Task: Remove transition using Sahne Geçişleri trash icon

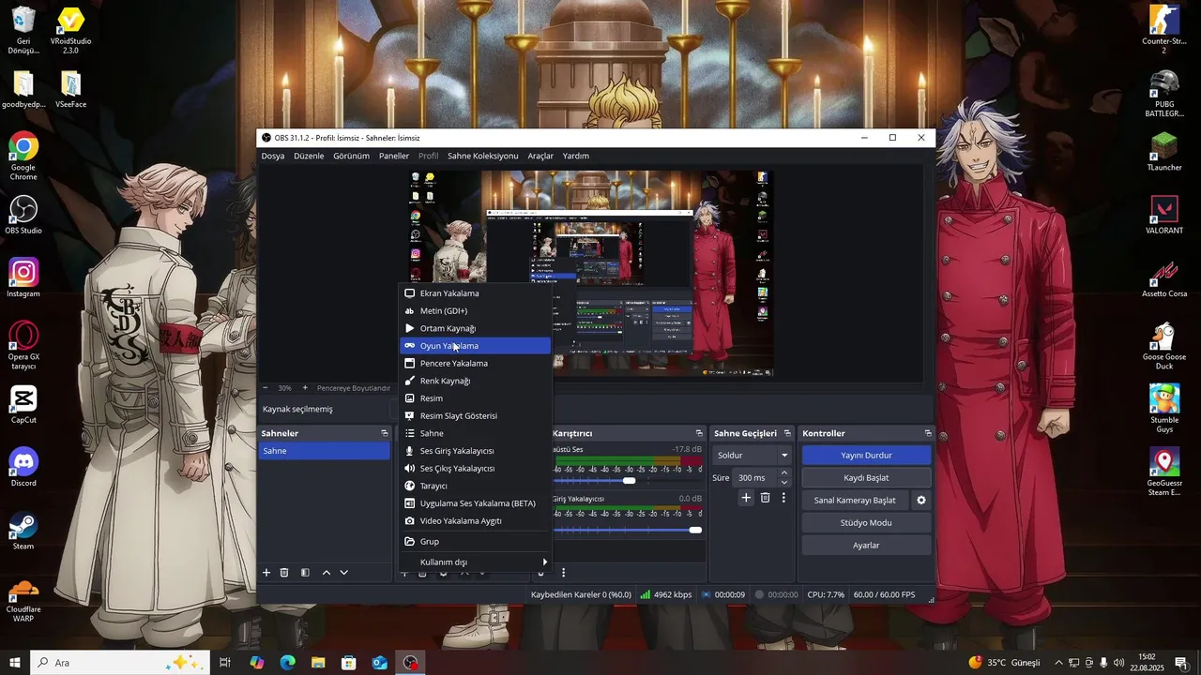Action: (765, 498)
